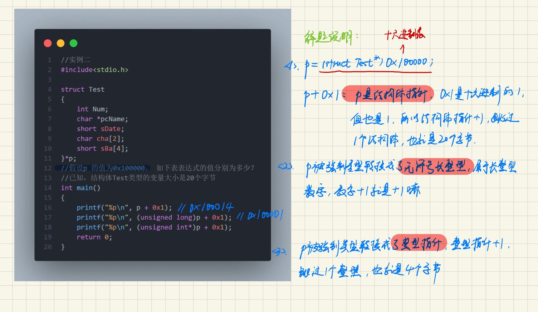
Task: Click the 'char cha[2];' member line
Action: point(100,139)
